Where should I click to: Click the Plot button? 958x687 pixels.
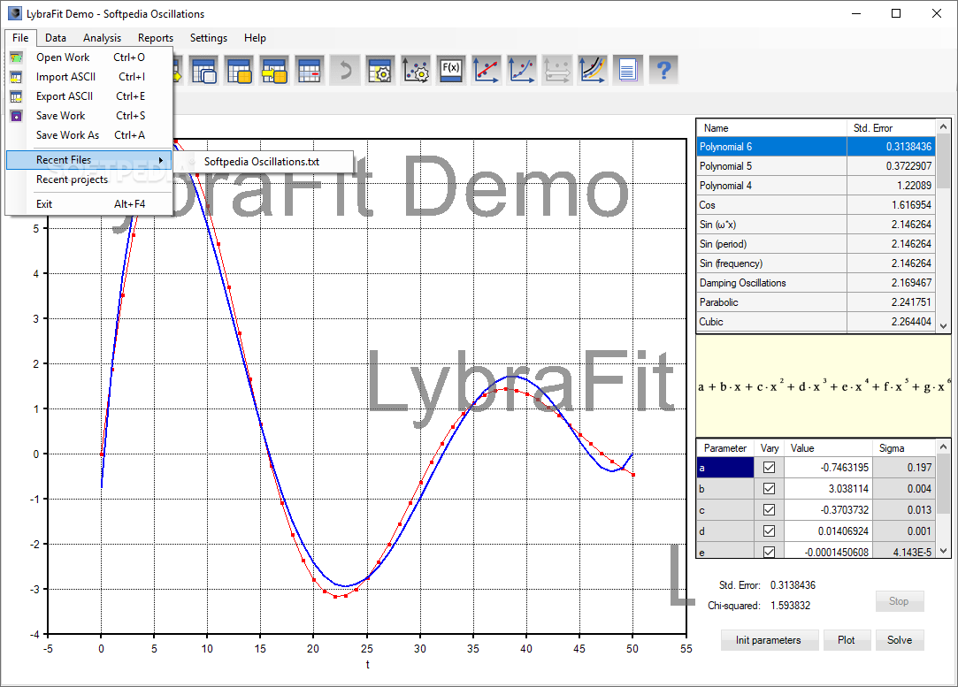pos(847,640)
